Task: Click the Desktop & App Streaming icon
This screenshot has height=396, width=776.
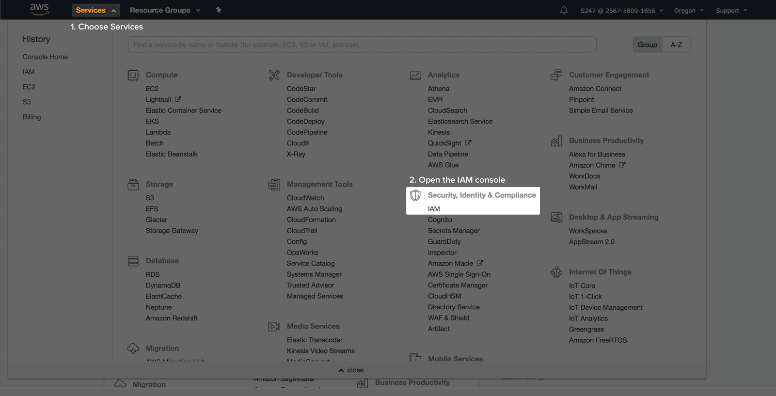Action: tap(556, 217)
